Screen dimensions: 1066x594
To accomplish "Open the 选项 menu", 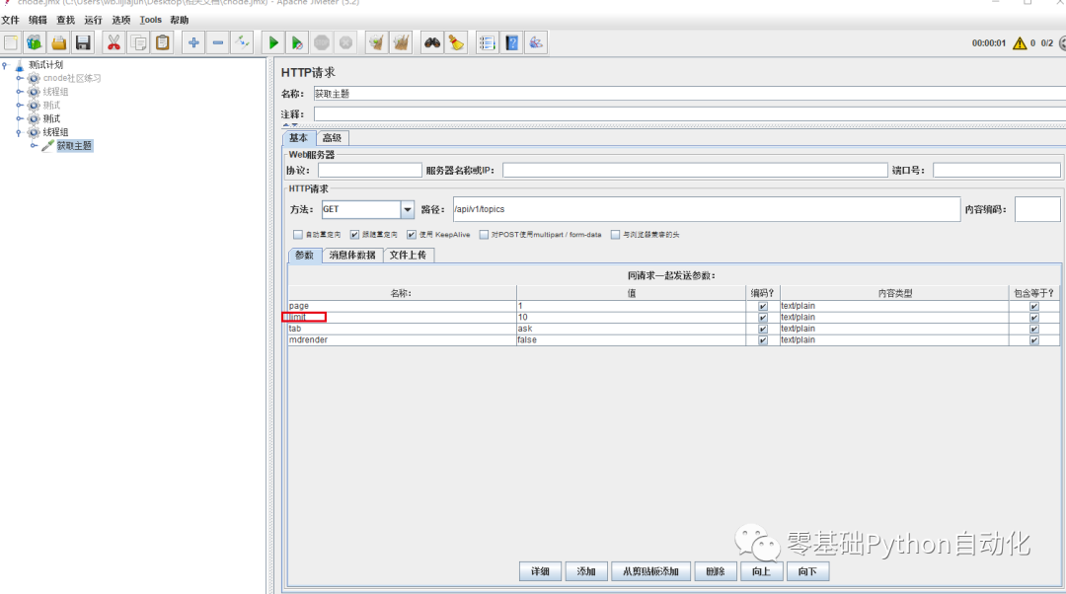I will pos(121,20).
